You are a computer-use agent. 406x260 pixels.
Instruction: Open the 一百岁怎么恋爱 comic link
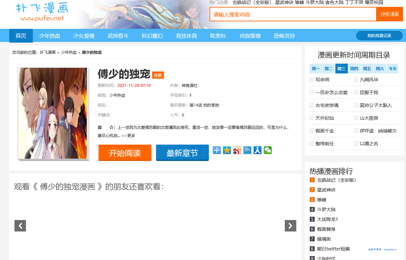coord(331,92)
